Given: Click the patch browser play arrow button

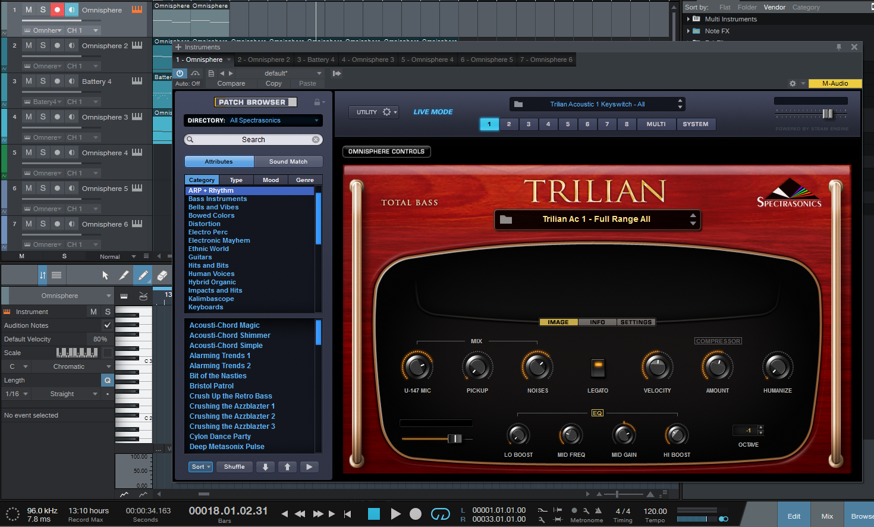Looking at the screenshot, I should pyautogui.click(x=309, y=467).
